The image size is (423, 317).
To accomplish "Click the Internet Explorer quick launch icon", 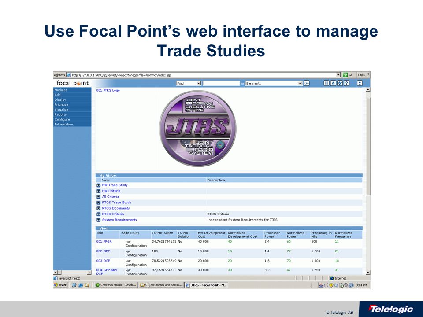I will (x=80, y=285).
